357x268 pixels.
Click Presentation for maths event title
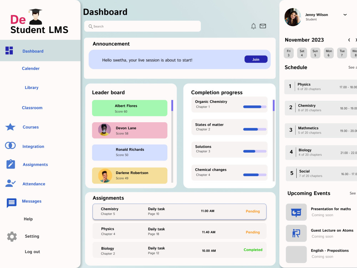click(331, 209)
